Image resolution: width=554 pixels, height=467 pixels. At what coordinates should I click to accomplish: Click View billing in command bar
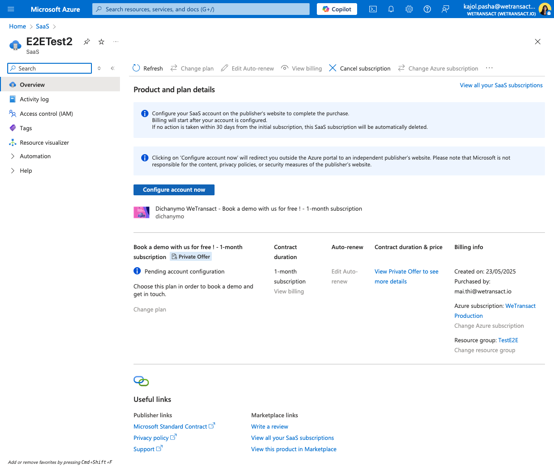click(x=301, y=68)
